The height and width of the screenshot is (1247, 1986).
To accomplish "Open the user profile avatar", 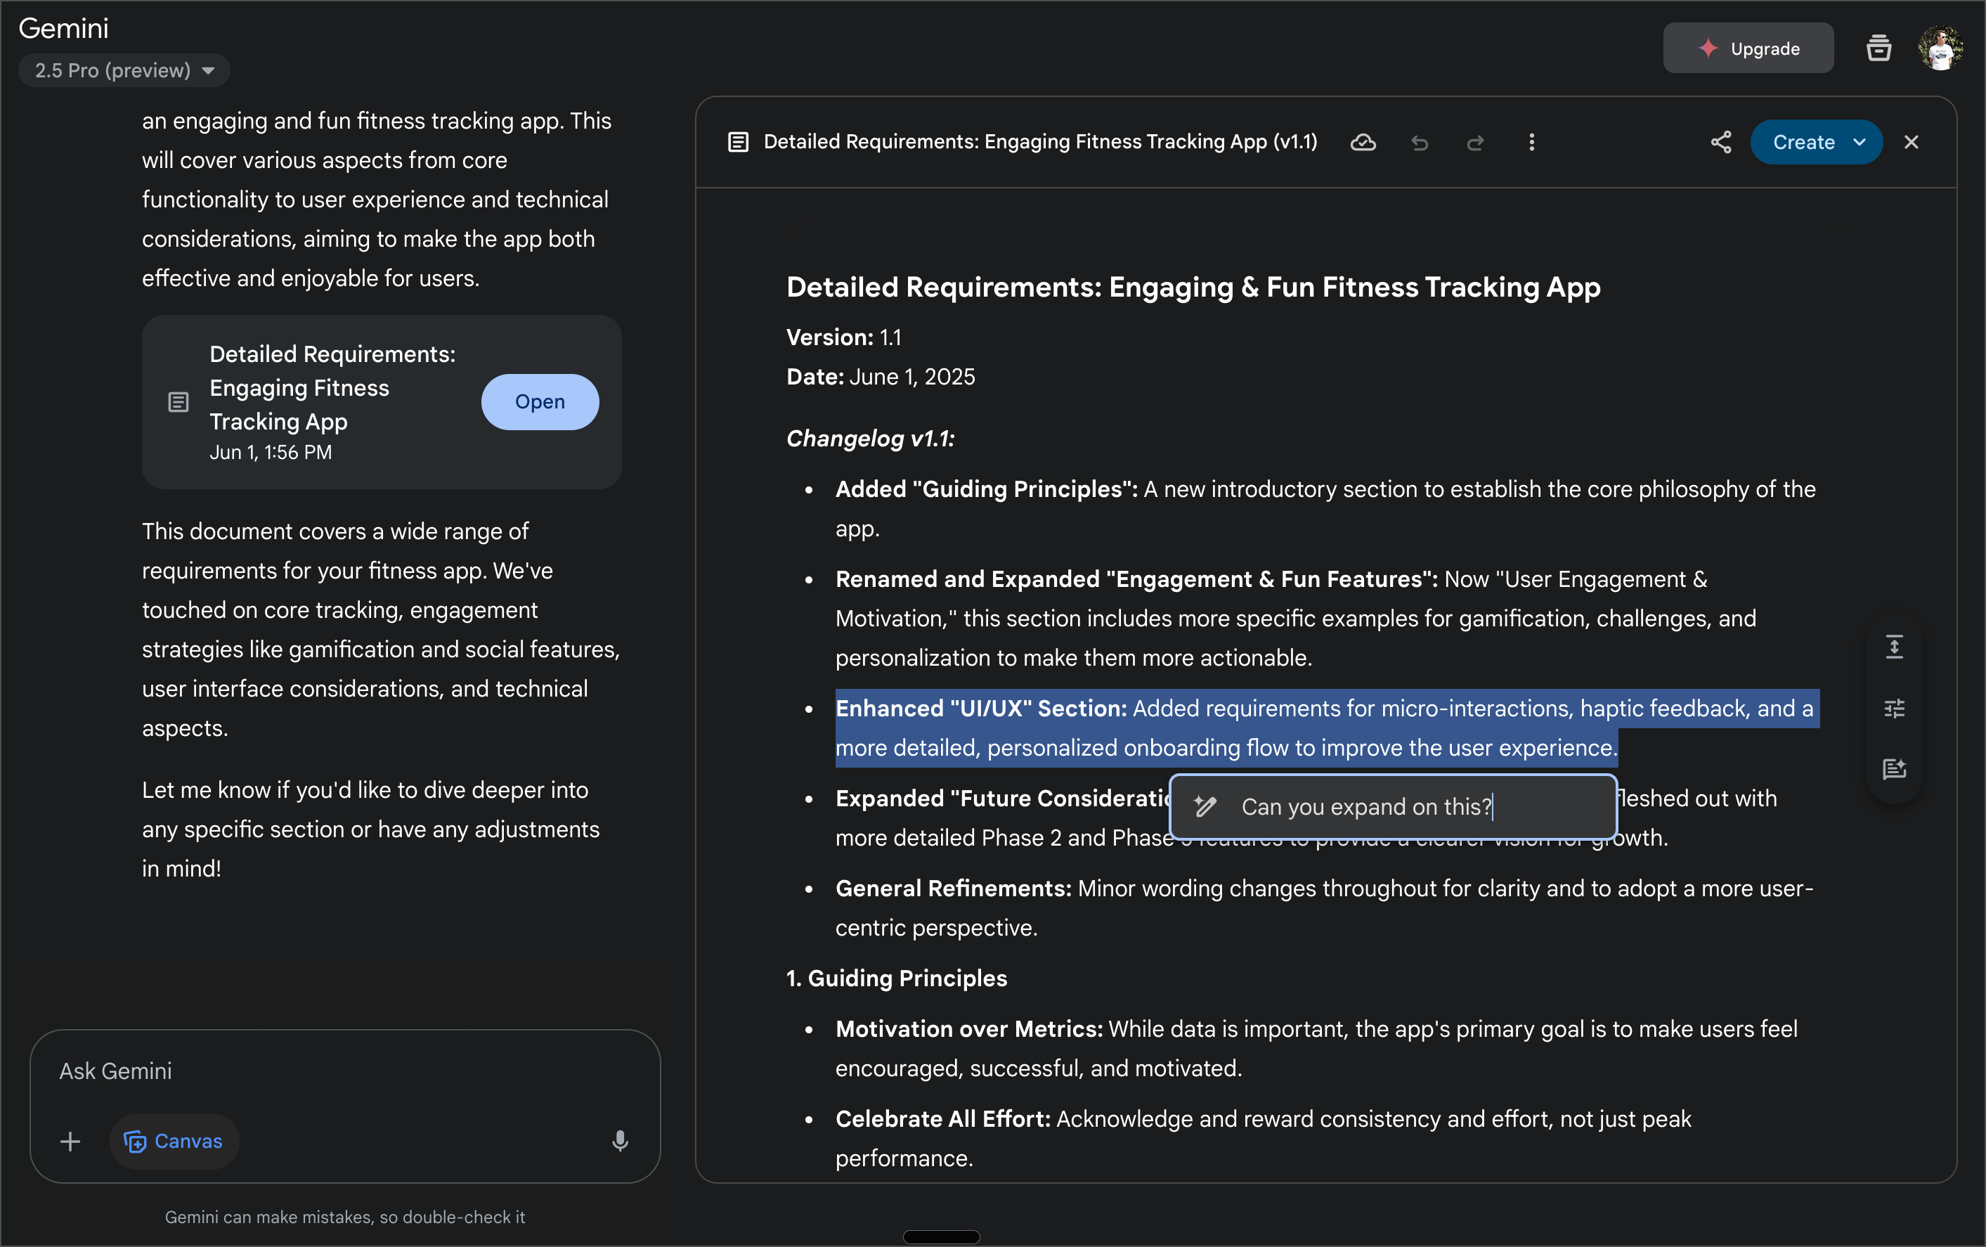I will tap(1939, 49).
